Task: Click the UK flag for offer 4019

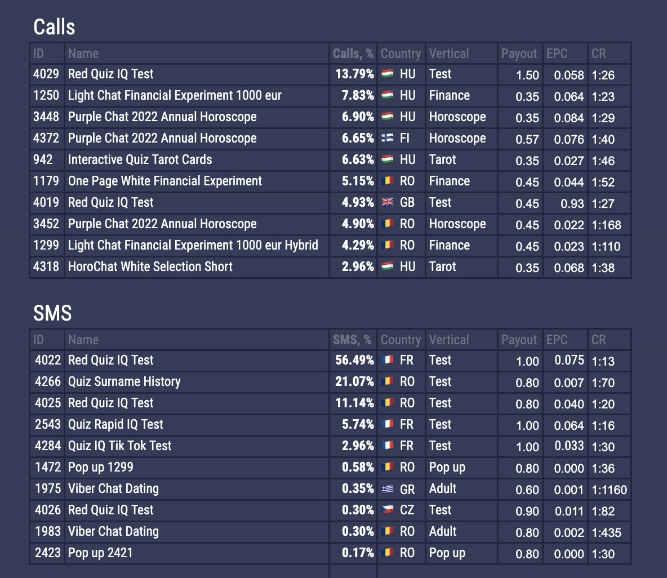Action: click(388, 202)
